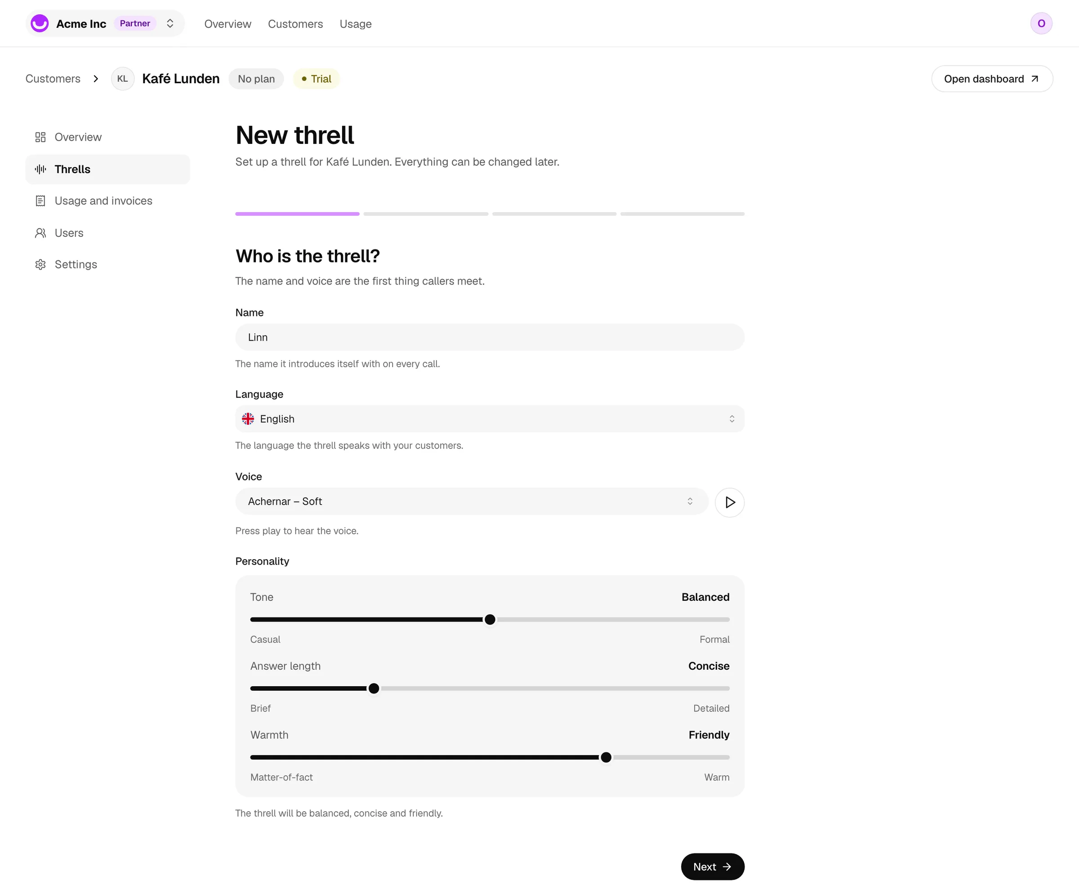Image resolution: width=1079 pixels, height=893 pixels.
Task: Click the Trial status badge
Action: (x=316, y=79)
